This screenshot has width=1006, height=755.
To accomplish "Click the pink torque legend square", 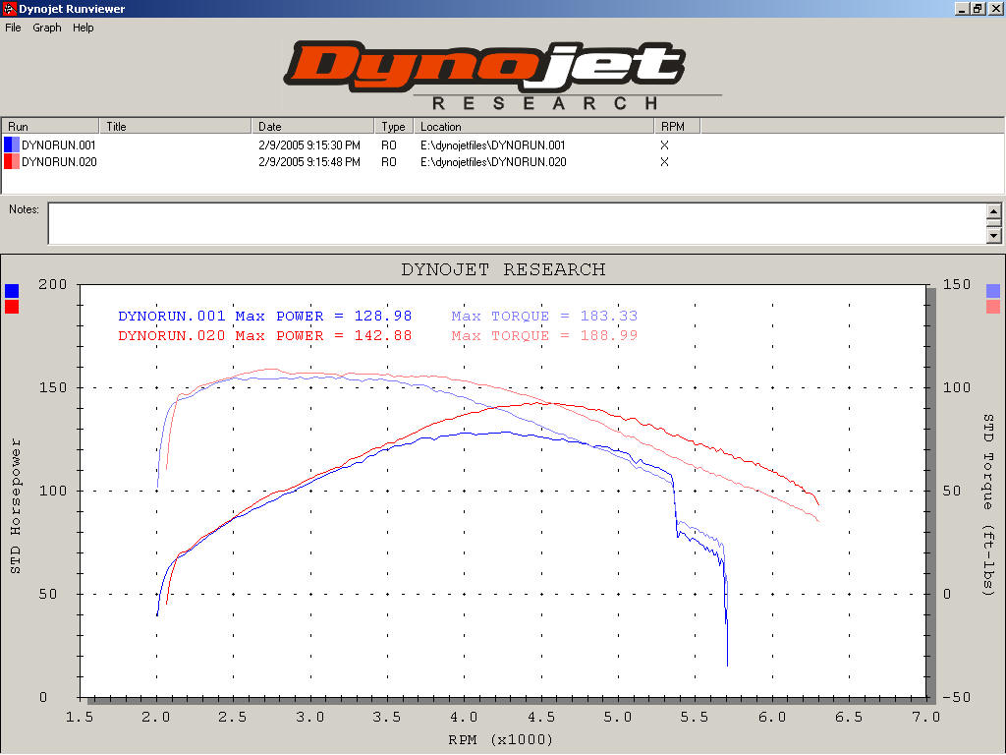I will point(993,307).
